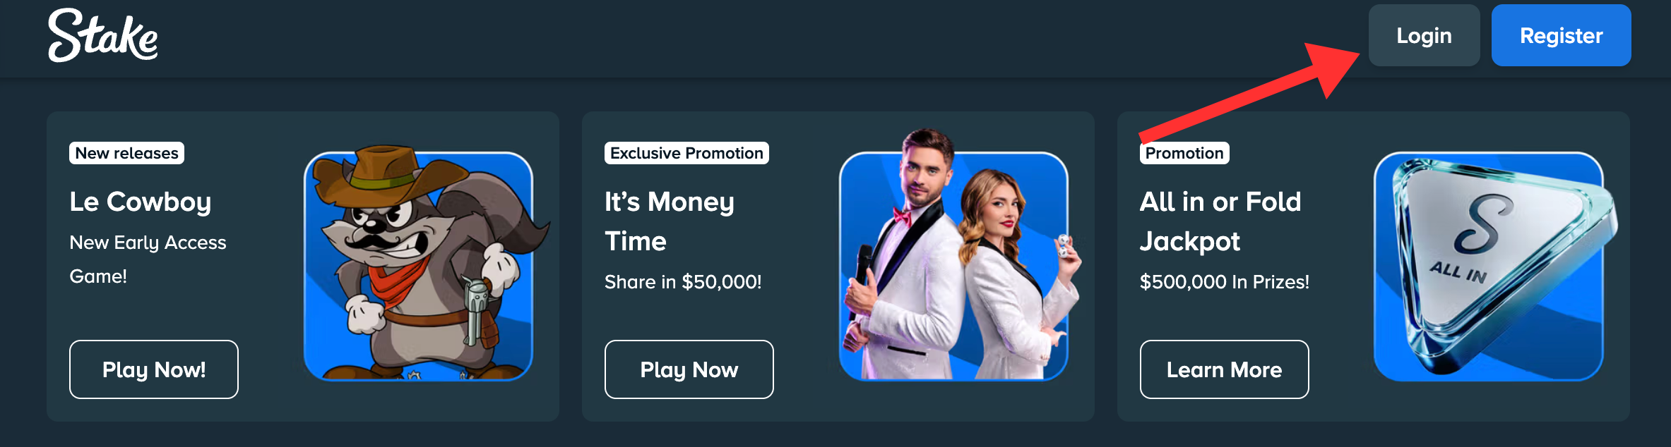Select the Promotion tag on Jackpot card
This screenshot has height=447, width=1671.
tap(1184, 153)
